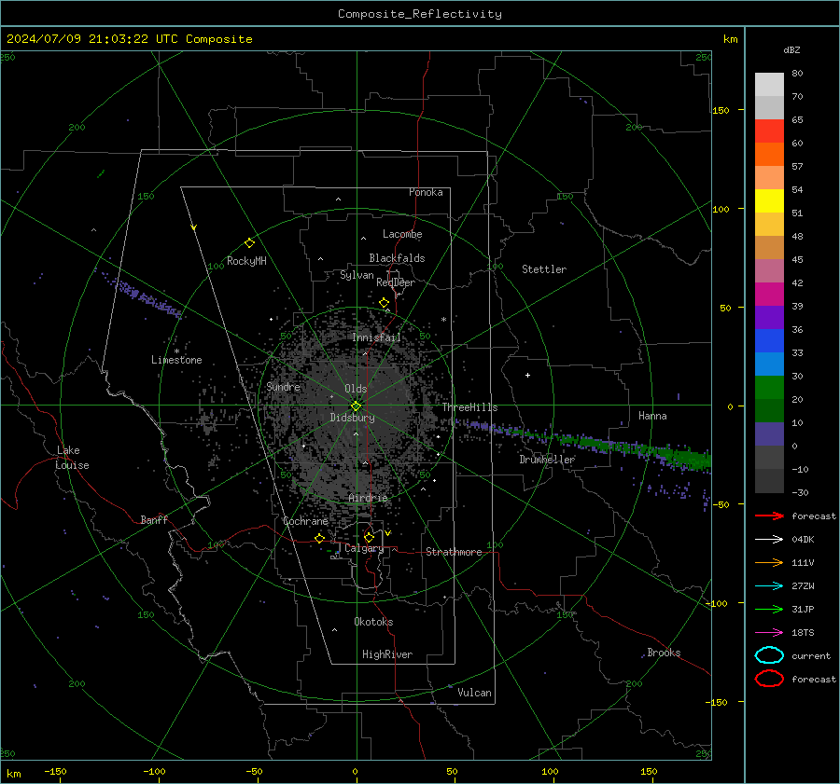Click the Ponoka town label
Viewport: 840px width, 784px height.
click(x=426, y=192)
